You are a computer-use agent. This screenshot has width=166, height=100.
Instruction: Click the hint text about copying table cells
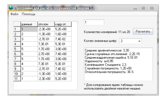pyautogui.click(x=113, y=87)
